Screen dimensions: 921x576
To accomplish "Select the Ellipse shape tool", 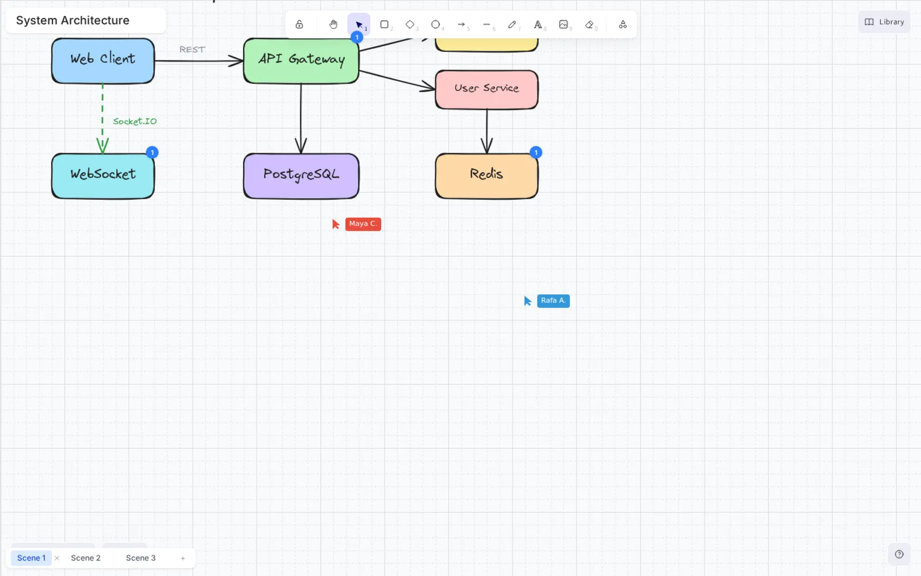I will click(436, 24).
